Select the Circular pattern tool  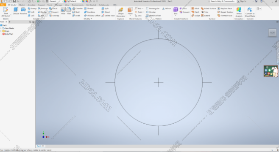tap(151, 12)
